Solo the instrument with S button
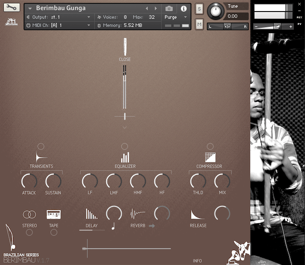This screenshot has height=265, width=305. tap(200, 10)
